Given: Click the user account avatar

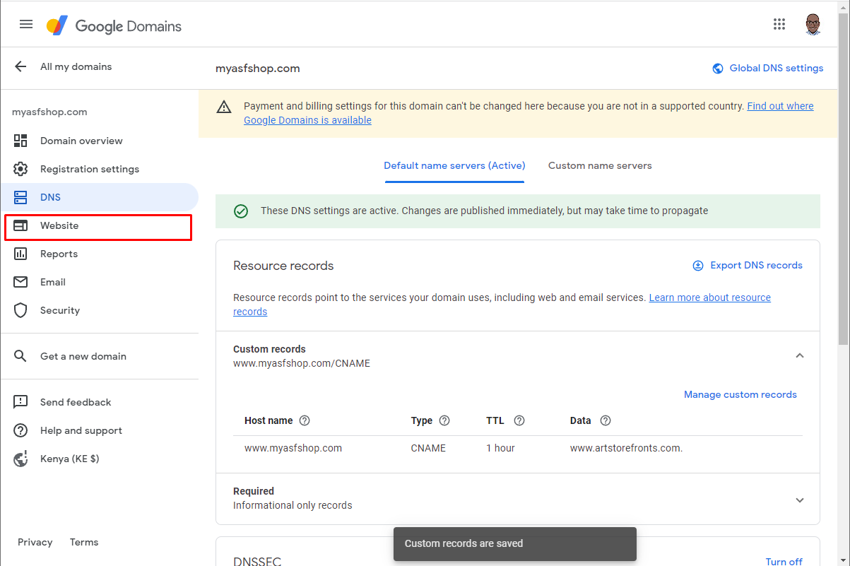Looking at the screenshot, I should click(813, 24).
